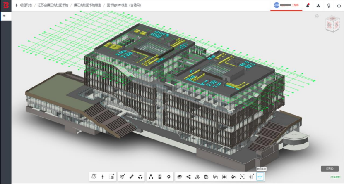Click the red app logo
Image resolution: width=344 pixels, height=184 pixels.
(6, 5)
